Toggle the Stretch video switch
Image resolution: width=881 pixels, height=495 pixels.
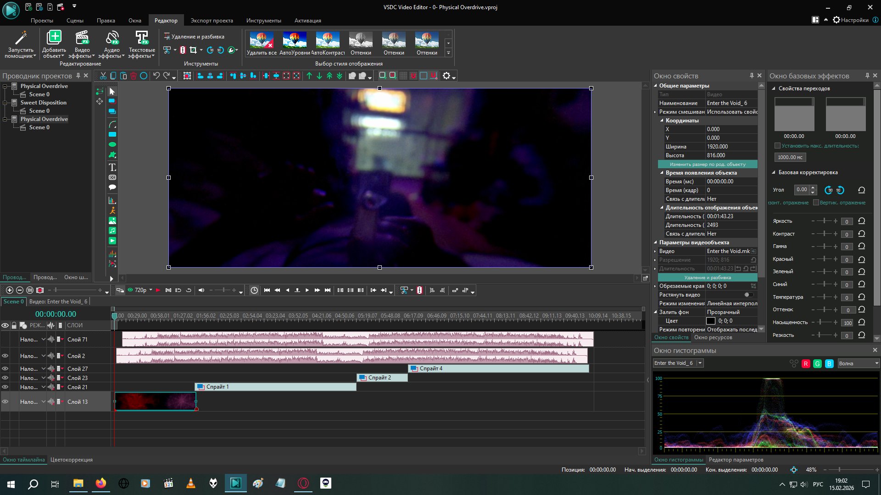748,295
